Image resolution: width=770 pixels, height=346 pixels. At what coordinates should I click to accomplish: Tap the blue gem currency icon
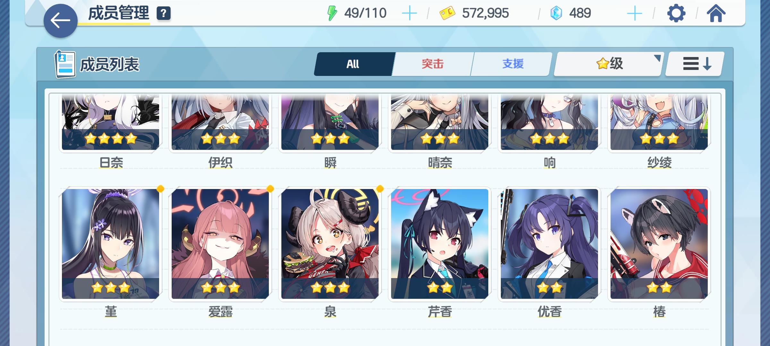[x=556, y=13]
